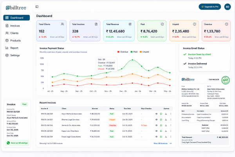Click Send on WhatsApp button
Image resolution: width=235 pixels, height=157 pixels.
click(17, 143)
